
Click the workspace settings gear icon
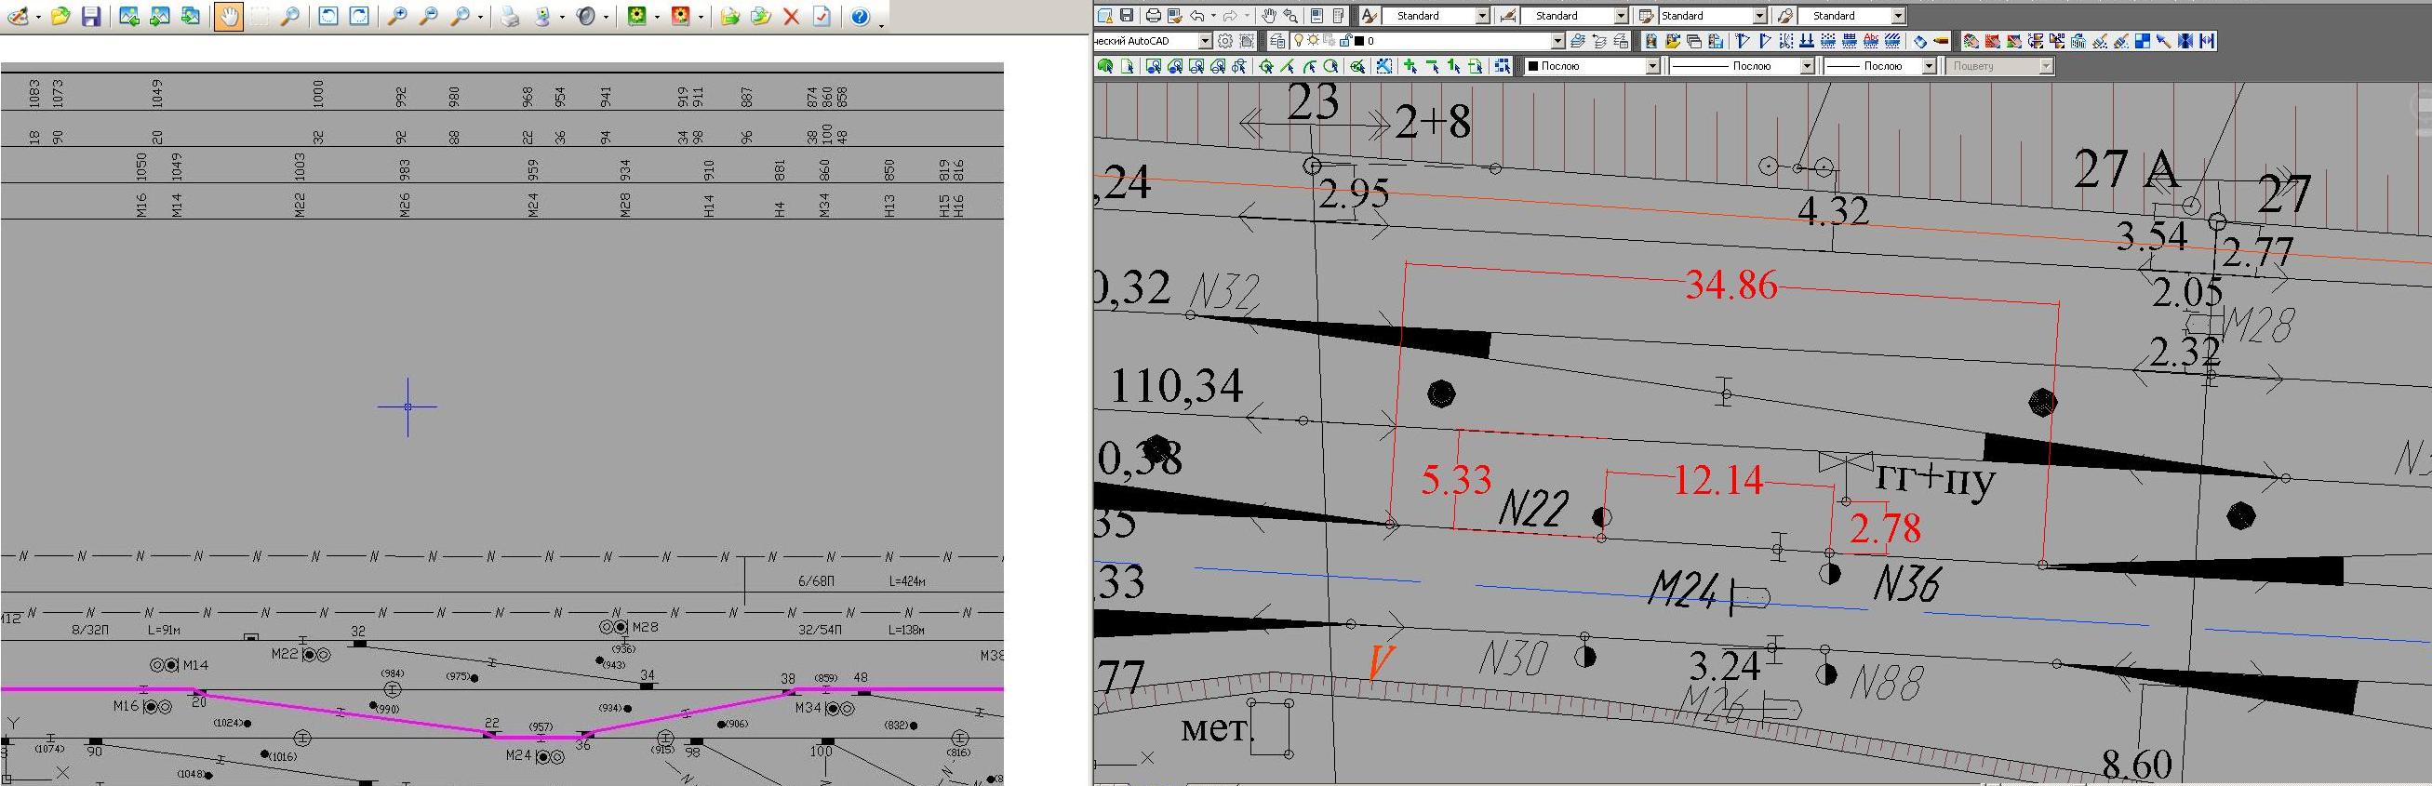pos(1225,41)
